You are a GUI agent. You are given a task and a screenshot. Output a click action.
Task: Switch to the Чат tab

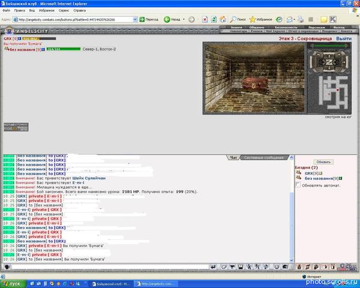point(233,158)
